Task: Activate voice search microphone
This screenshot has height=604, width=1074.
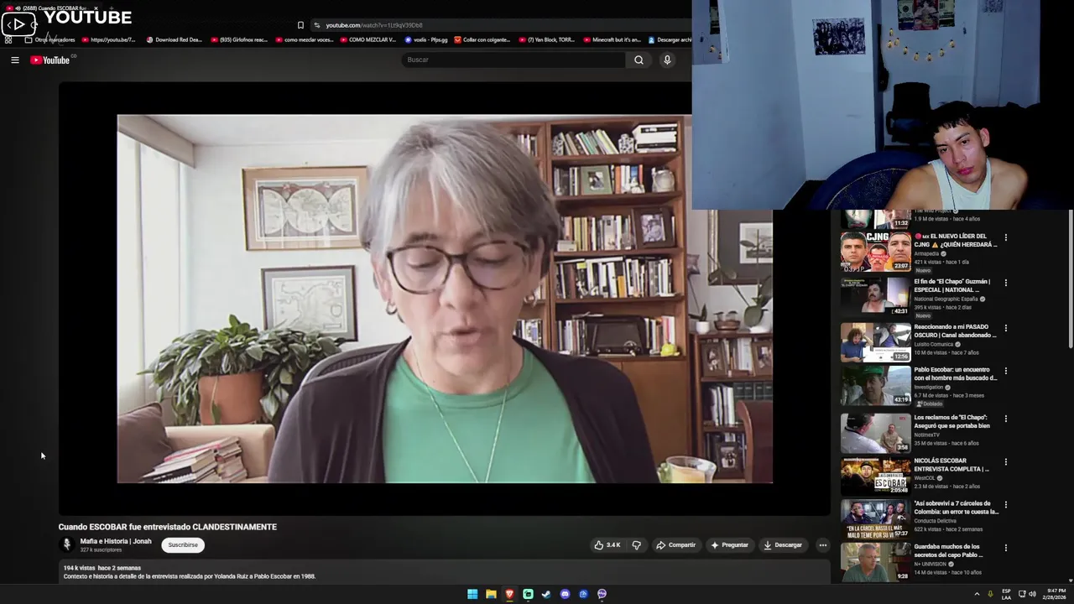Action: coord(667,60)
